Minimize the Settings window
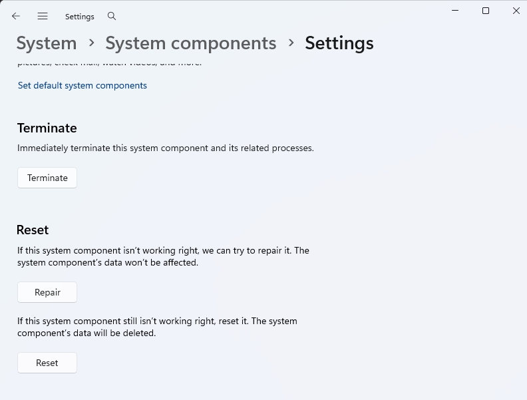 pyautogui.click(x=455, y=11)
